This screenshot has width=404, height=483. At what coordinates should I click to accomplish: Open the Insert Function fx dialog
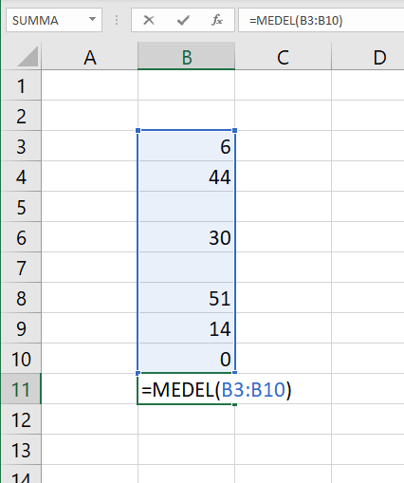click(x=217, y=20)
